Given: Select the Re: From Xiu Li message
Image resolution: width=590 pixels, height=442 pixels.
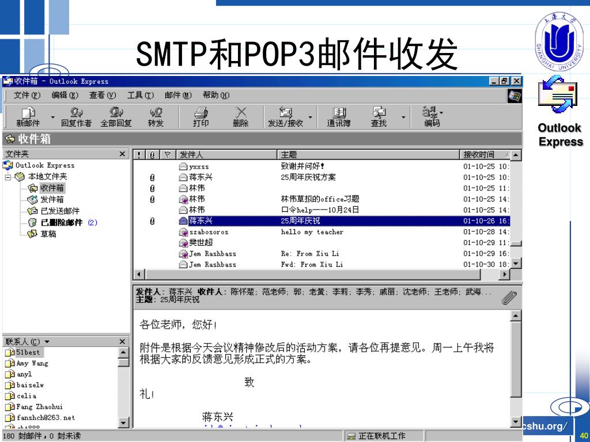Looking at the screenshot, I should 322,254.
